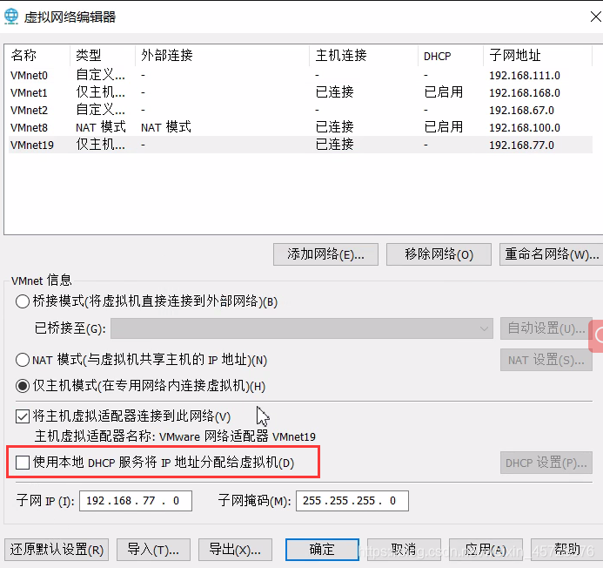Click 已连接 cell in VMnet8 row
This screenshot has width=603, height=568.
335,127
